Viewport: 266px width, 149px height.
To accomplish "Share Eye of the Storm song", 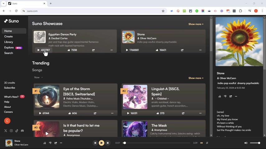I will point(95,113).
